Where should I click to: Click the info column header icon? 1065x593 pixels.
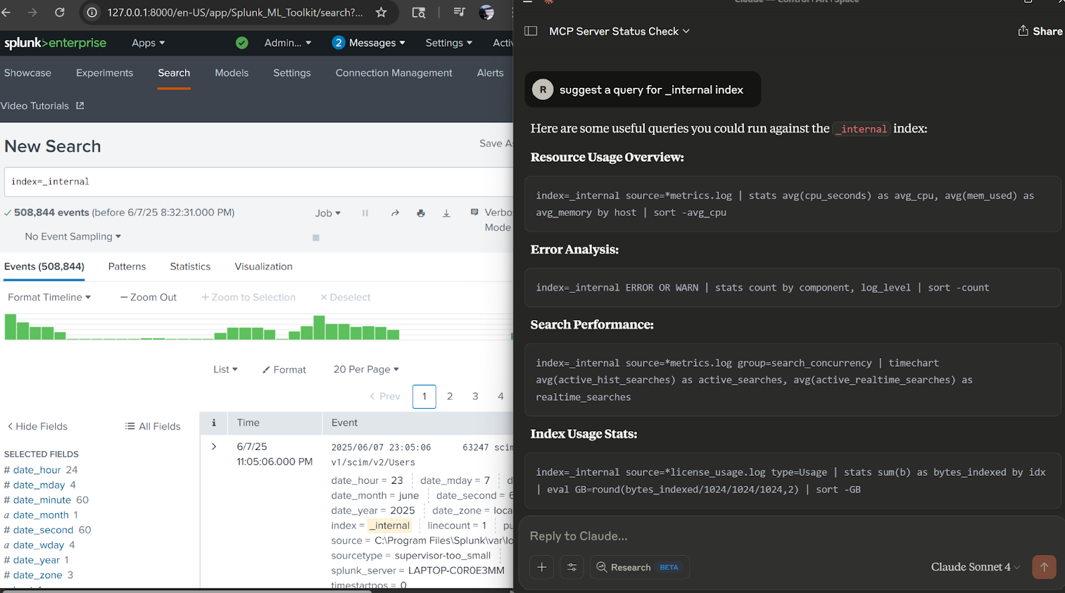pos(214,423)
